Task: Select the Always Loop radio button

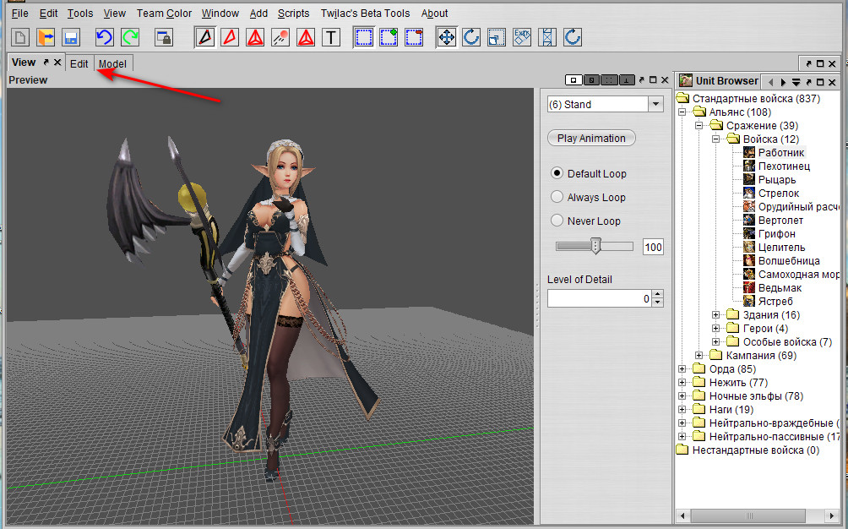Action: point(557,197)
